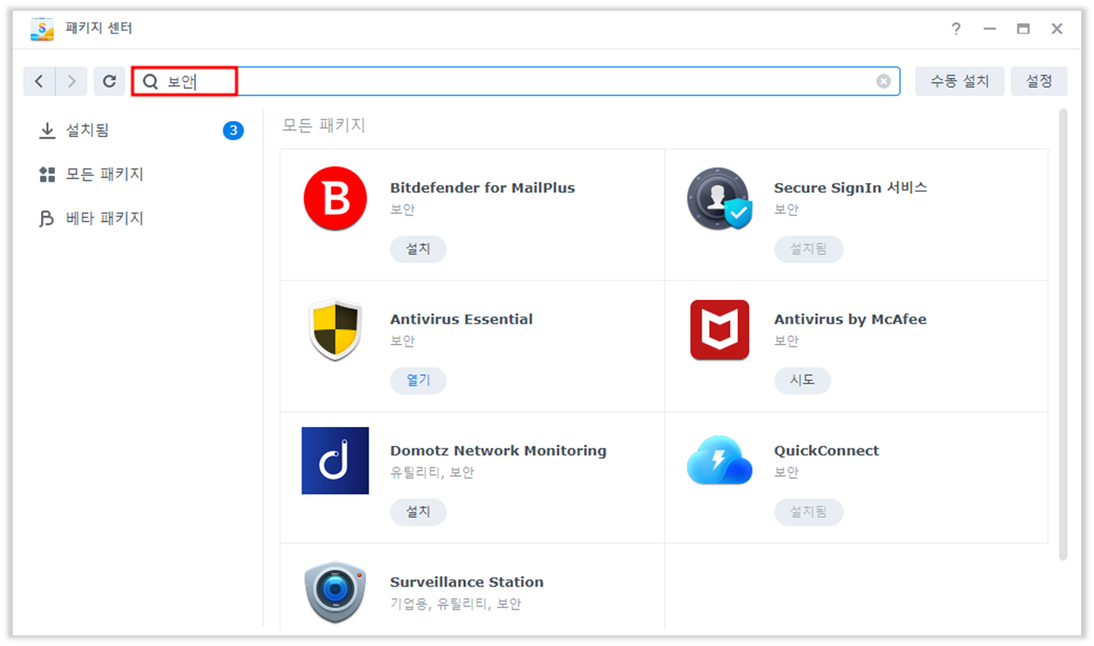
Task: Open QuickConnect package title
Action: pos(826,451)
